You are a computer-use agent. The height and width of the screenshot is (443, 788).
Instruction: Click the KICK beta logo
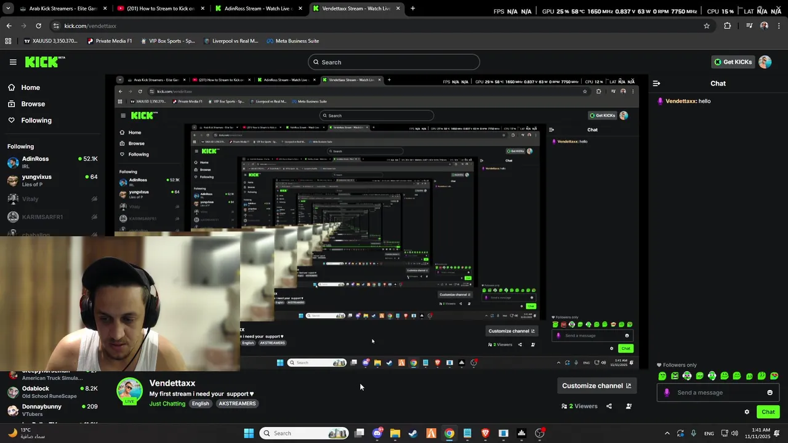point(45,62)
